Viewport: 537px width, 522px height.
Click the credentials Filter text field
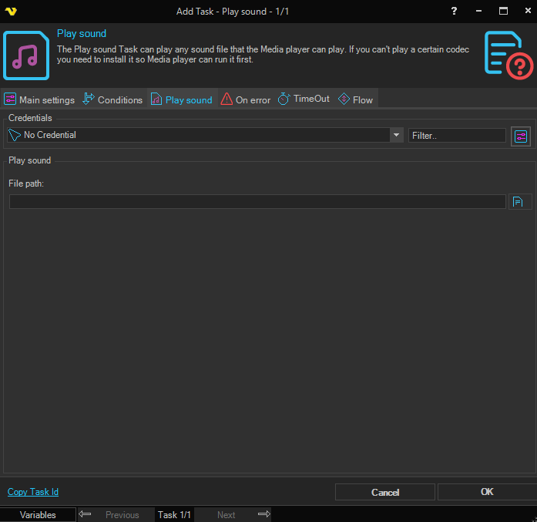pos(456,135)
